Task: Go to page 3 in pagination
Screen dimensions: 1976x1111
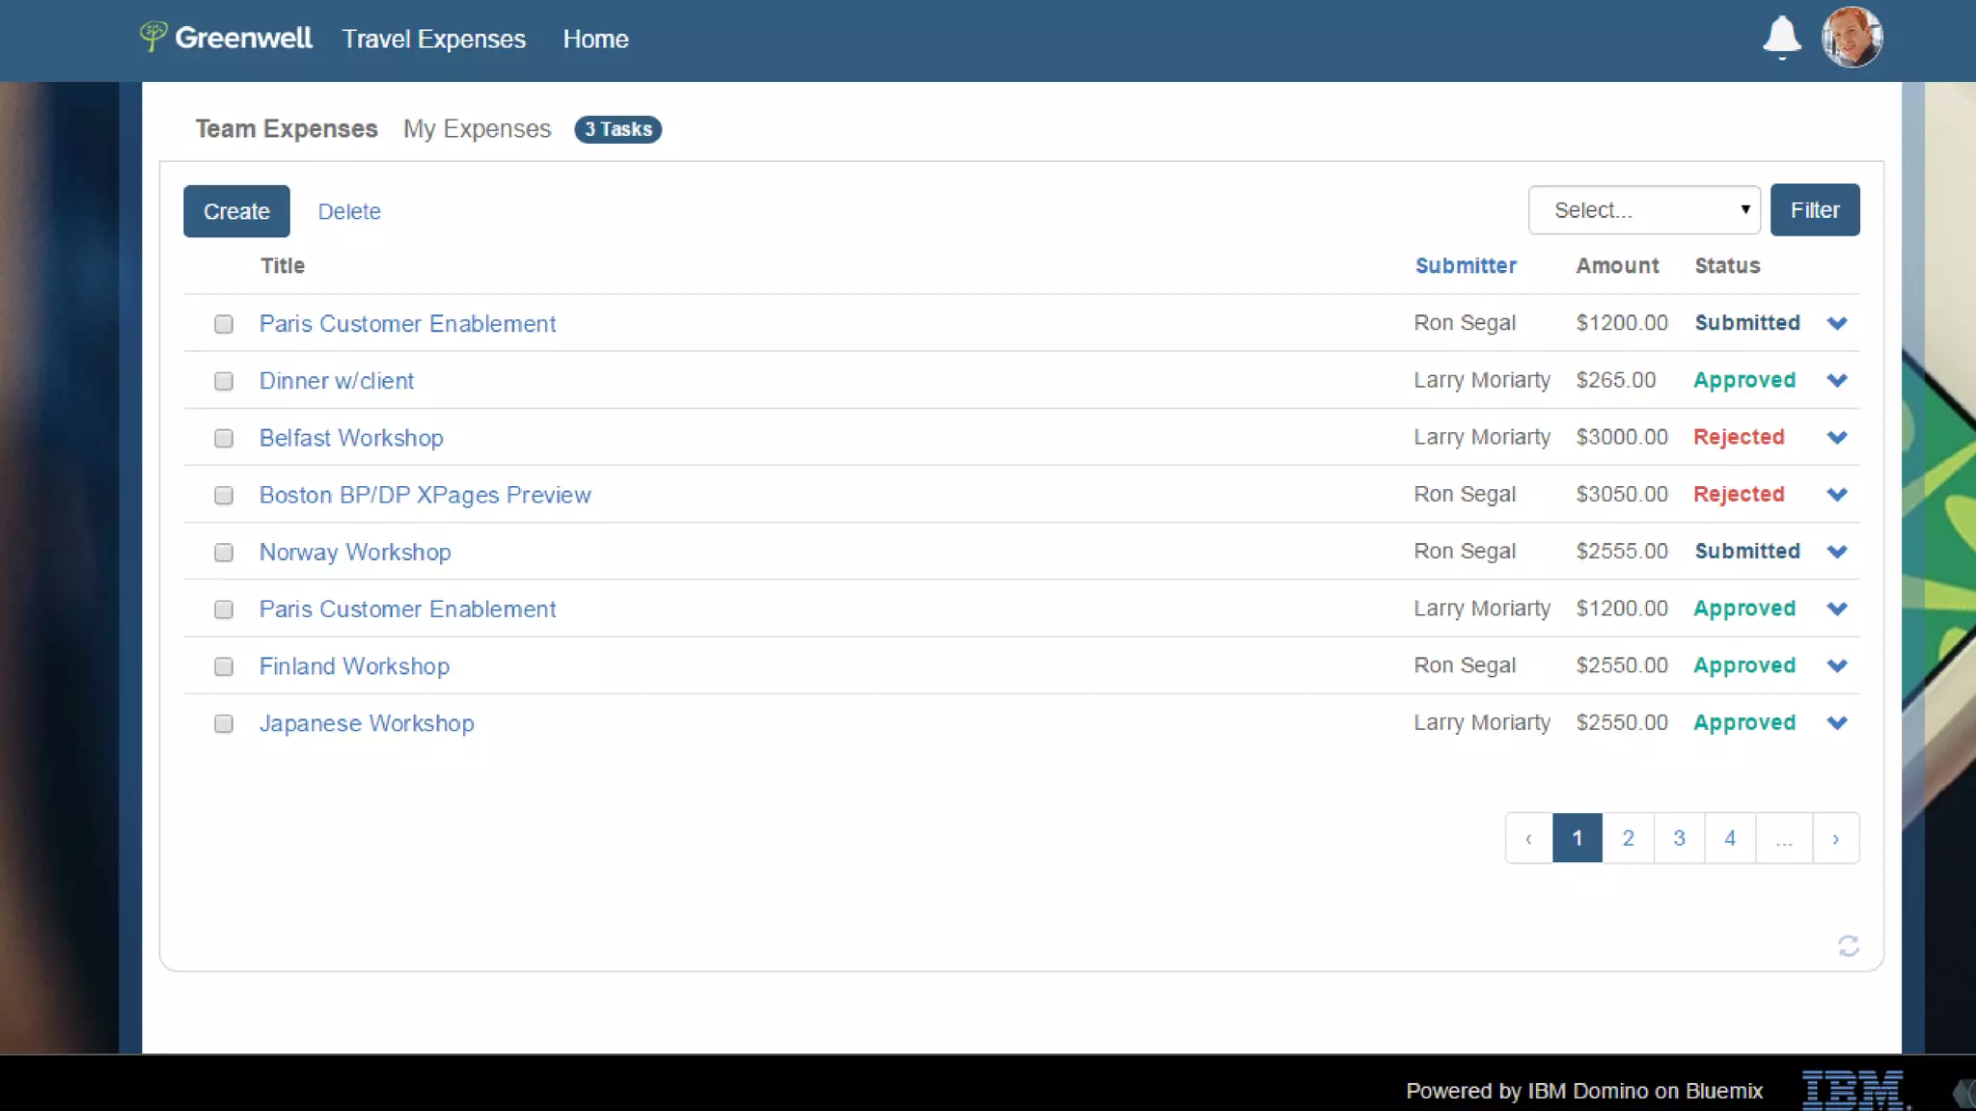Action: (x=1679, y=838)
